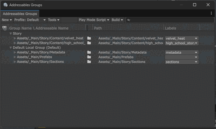Screen dimensions: 216x129
Task: Expand the high_school_ content entry
Action: pos(15,43)
